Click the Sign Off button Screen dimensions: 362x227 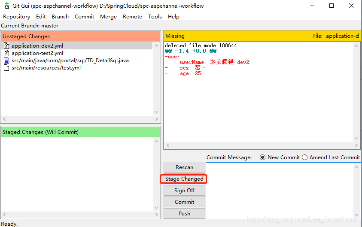tap(185, 191)
